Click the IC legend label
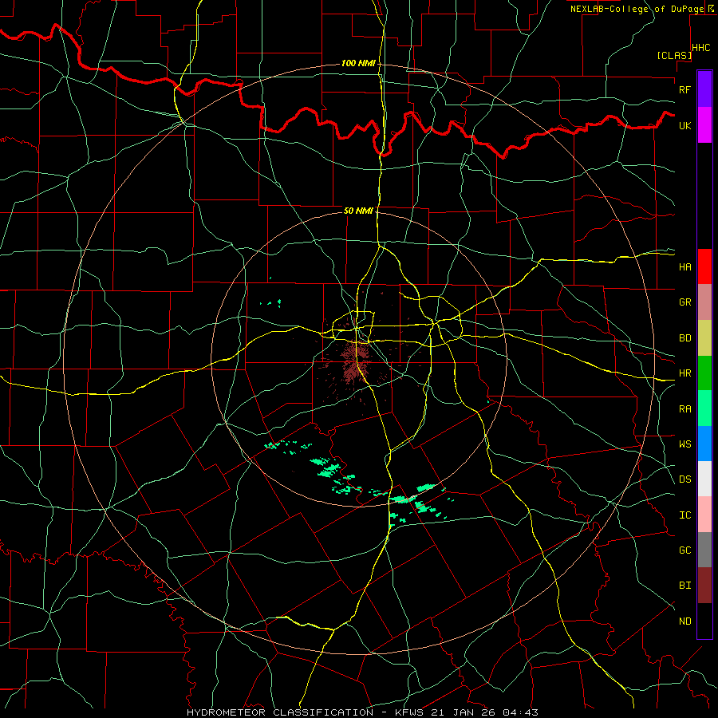 click(684, 515)
